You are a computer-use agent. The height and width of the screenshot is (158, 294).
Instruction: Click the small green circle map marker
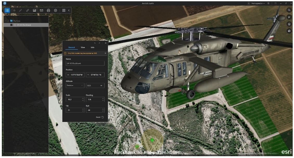(x=137, y=146)
